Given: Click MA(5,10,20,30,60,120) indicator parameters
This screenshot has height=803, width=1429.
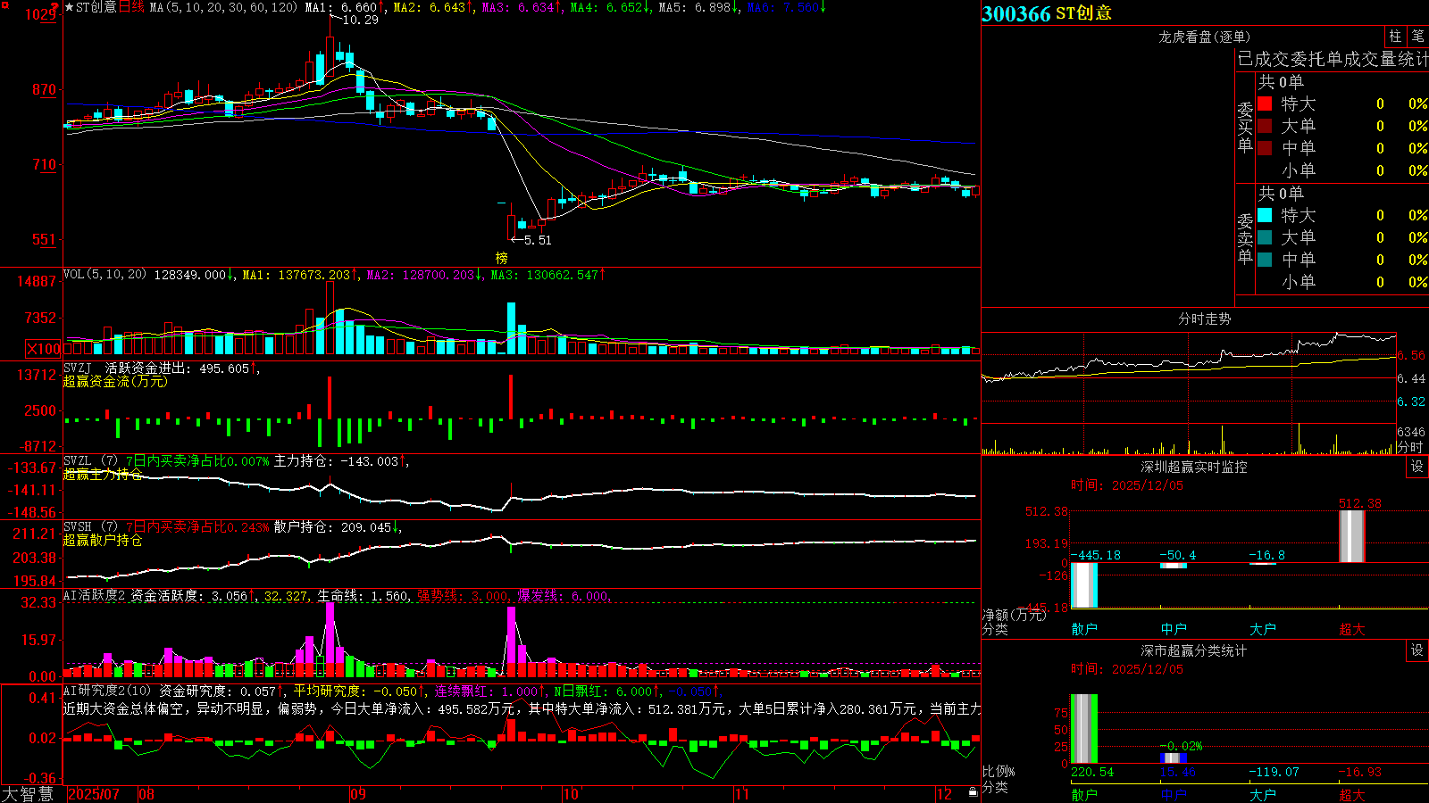Looking at the screenshot, I should coord(223,7).
